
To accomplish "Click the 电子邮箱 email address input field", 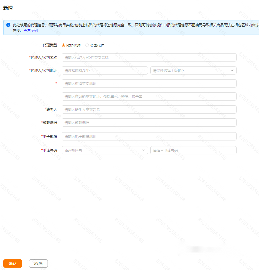I will click(x=149, y=136).
